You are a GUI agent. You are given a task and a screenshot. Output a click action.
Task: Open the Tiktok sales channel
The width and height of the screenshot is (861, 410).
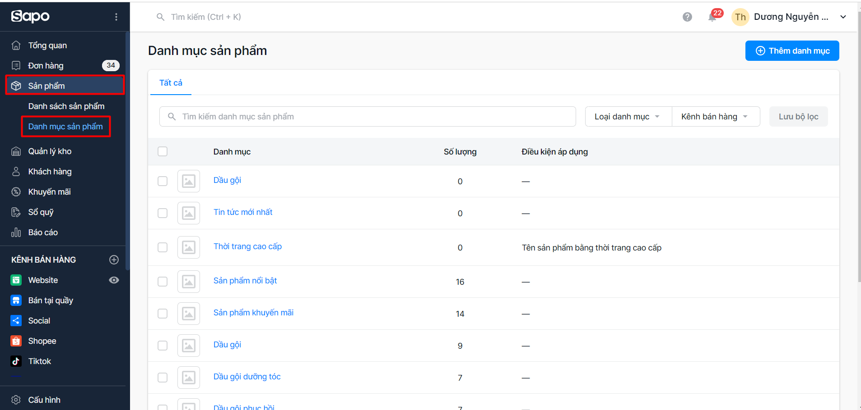pos(40,361)
